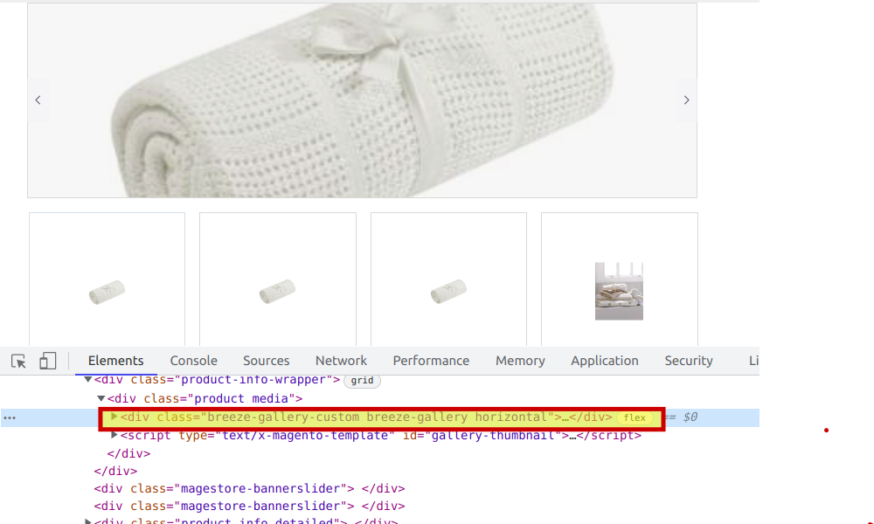
Task: Select the product media div tag text
Action: coord(205,399)
